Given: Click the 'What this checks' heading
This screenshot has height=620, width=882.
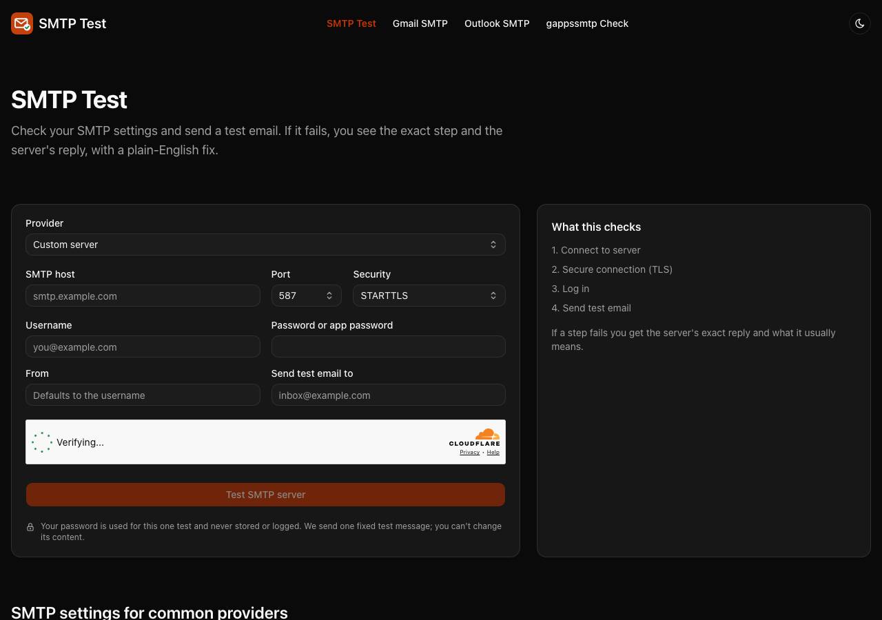Looking at the screenshot, I should [x=596, y=227].
